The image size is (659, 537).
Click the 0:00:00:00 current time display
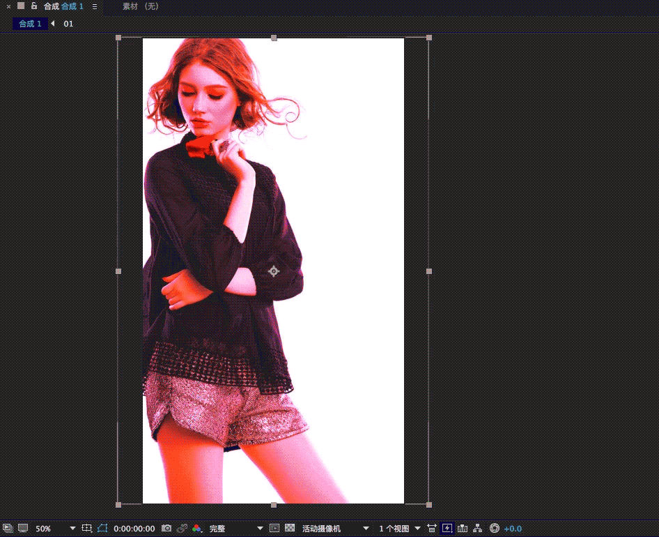tap(134, 529)
